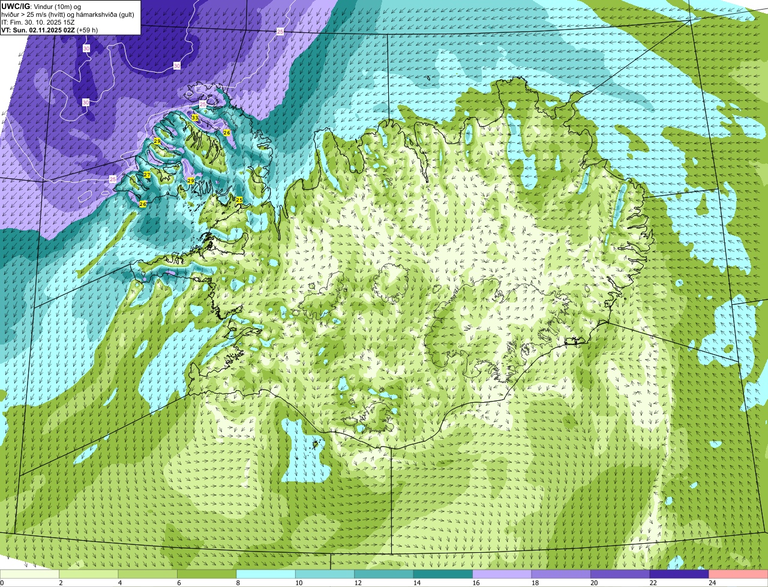The width and height of the screenshot is (768, 587).
Task: Click the dark teal 14–16 legend swatch
Action: click(x=442, y=574)
